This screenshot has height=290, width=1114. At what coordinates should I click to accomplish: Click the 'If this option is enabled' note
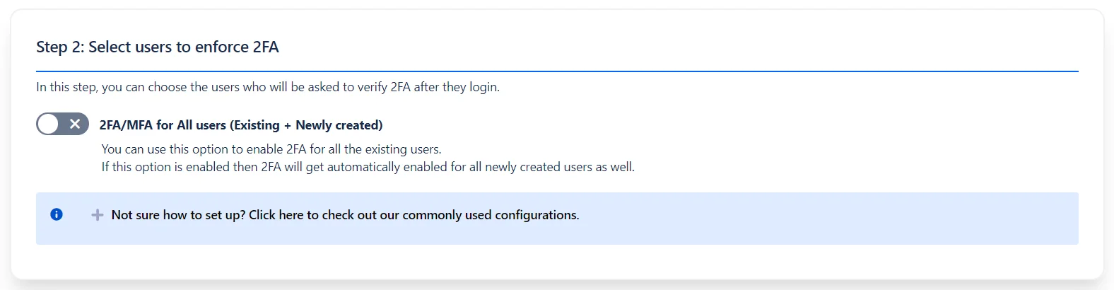click(x=177, y=167)
